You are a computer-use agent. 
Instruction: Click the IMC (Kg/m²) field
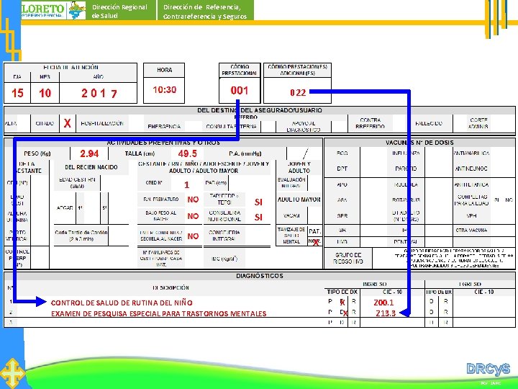pos(258,259)
